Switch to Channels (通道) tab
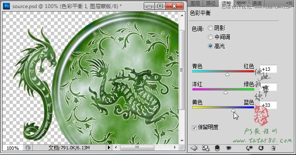 point(257,3)
